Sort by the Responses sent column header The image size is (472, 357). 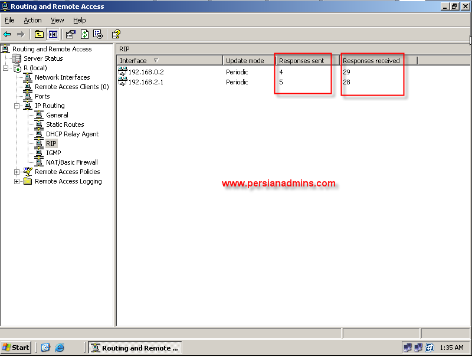pyautogui.click(x=307, y=61)
